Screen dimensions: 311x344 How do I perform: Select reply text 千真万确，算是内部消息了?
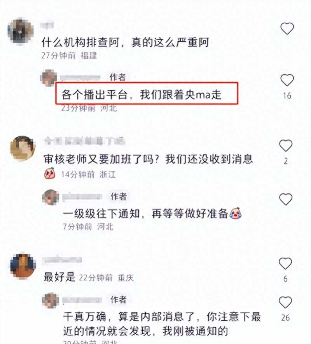(x=129, y=317)
